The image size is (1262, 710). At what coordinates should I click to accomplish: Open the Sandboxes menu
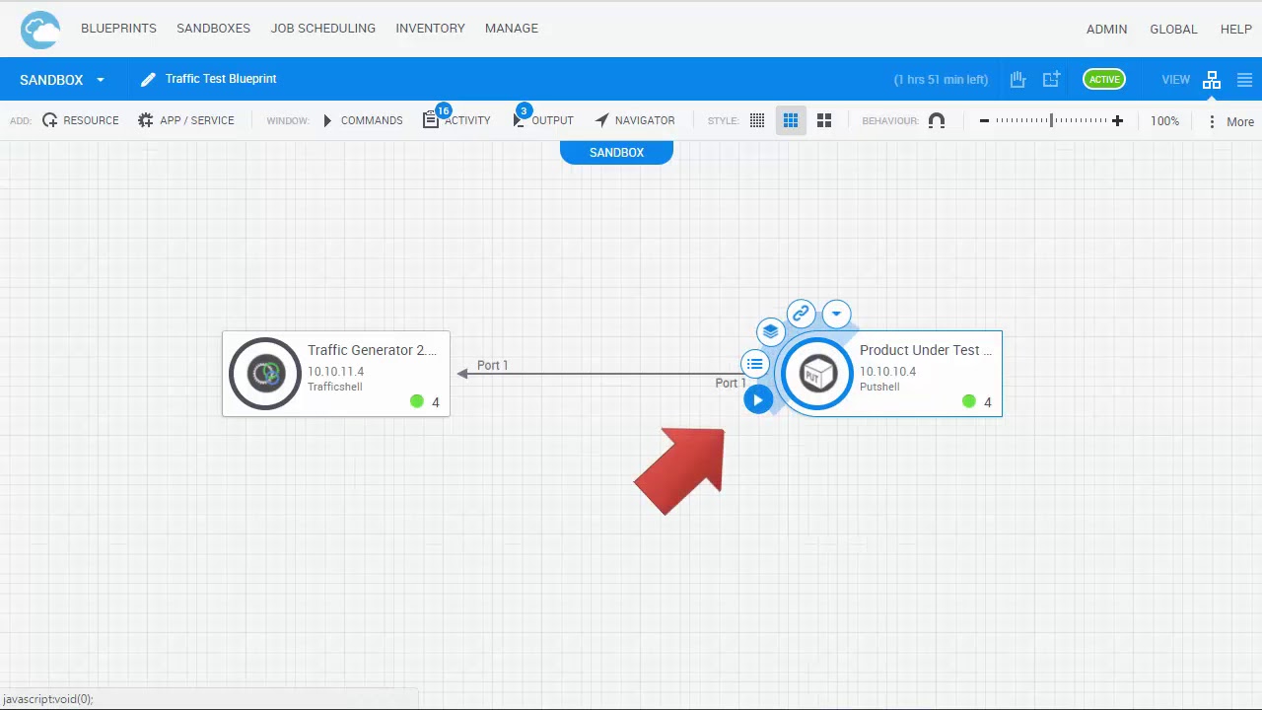(213, 29)
